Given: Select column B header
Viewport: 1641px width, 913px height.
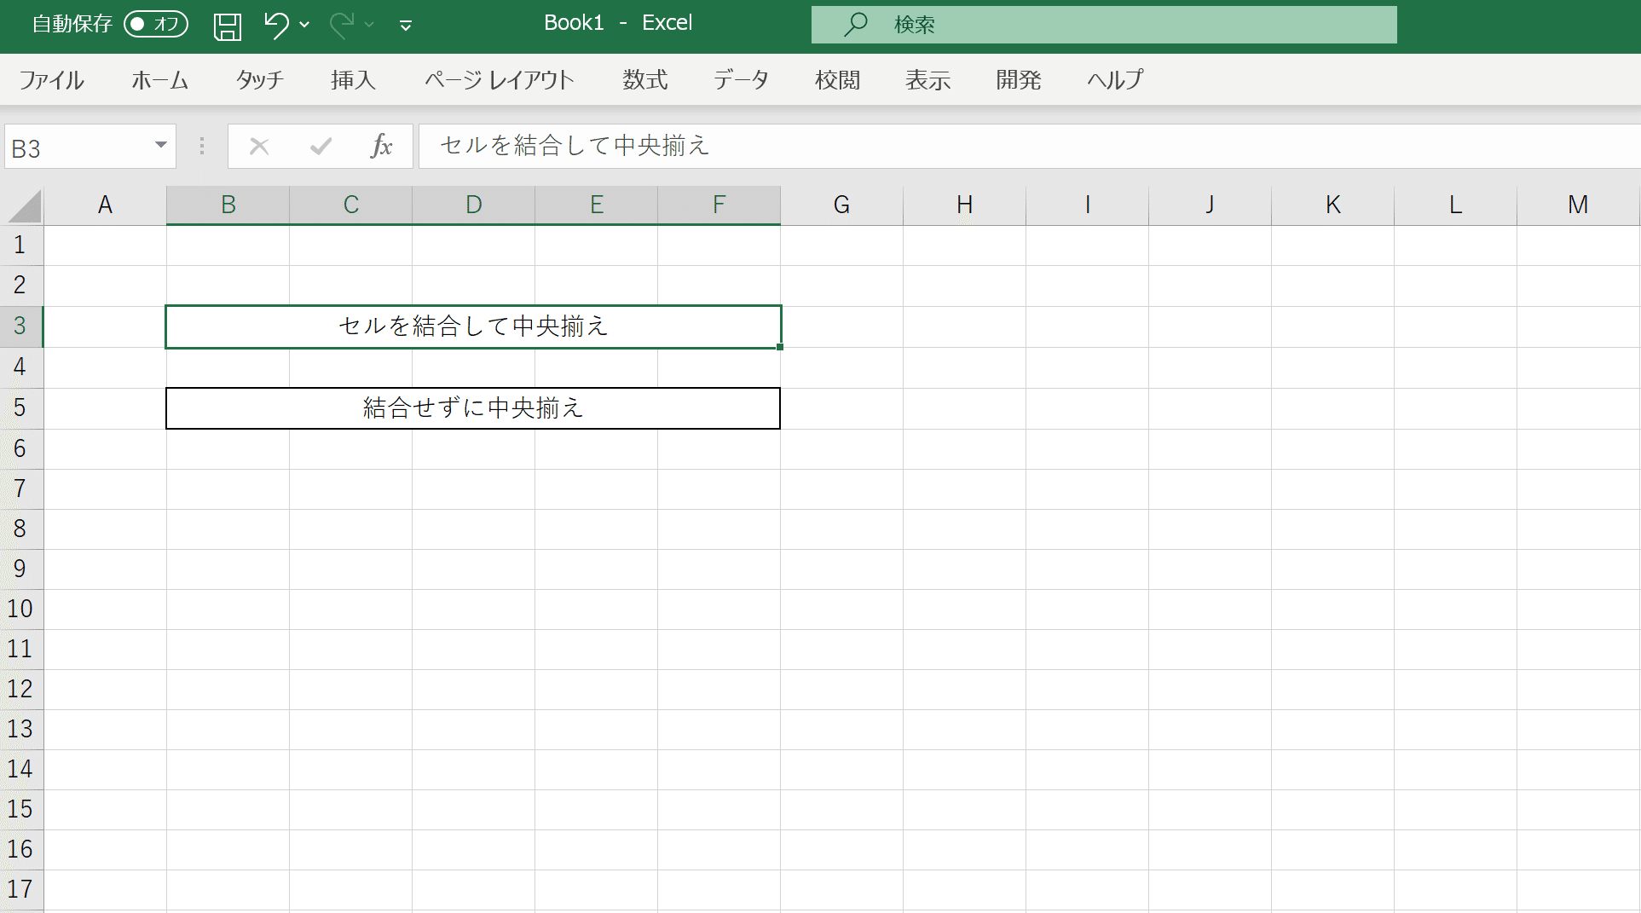Looking at the screenshot, I should [228, 205].
